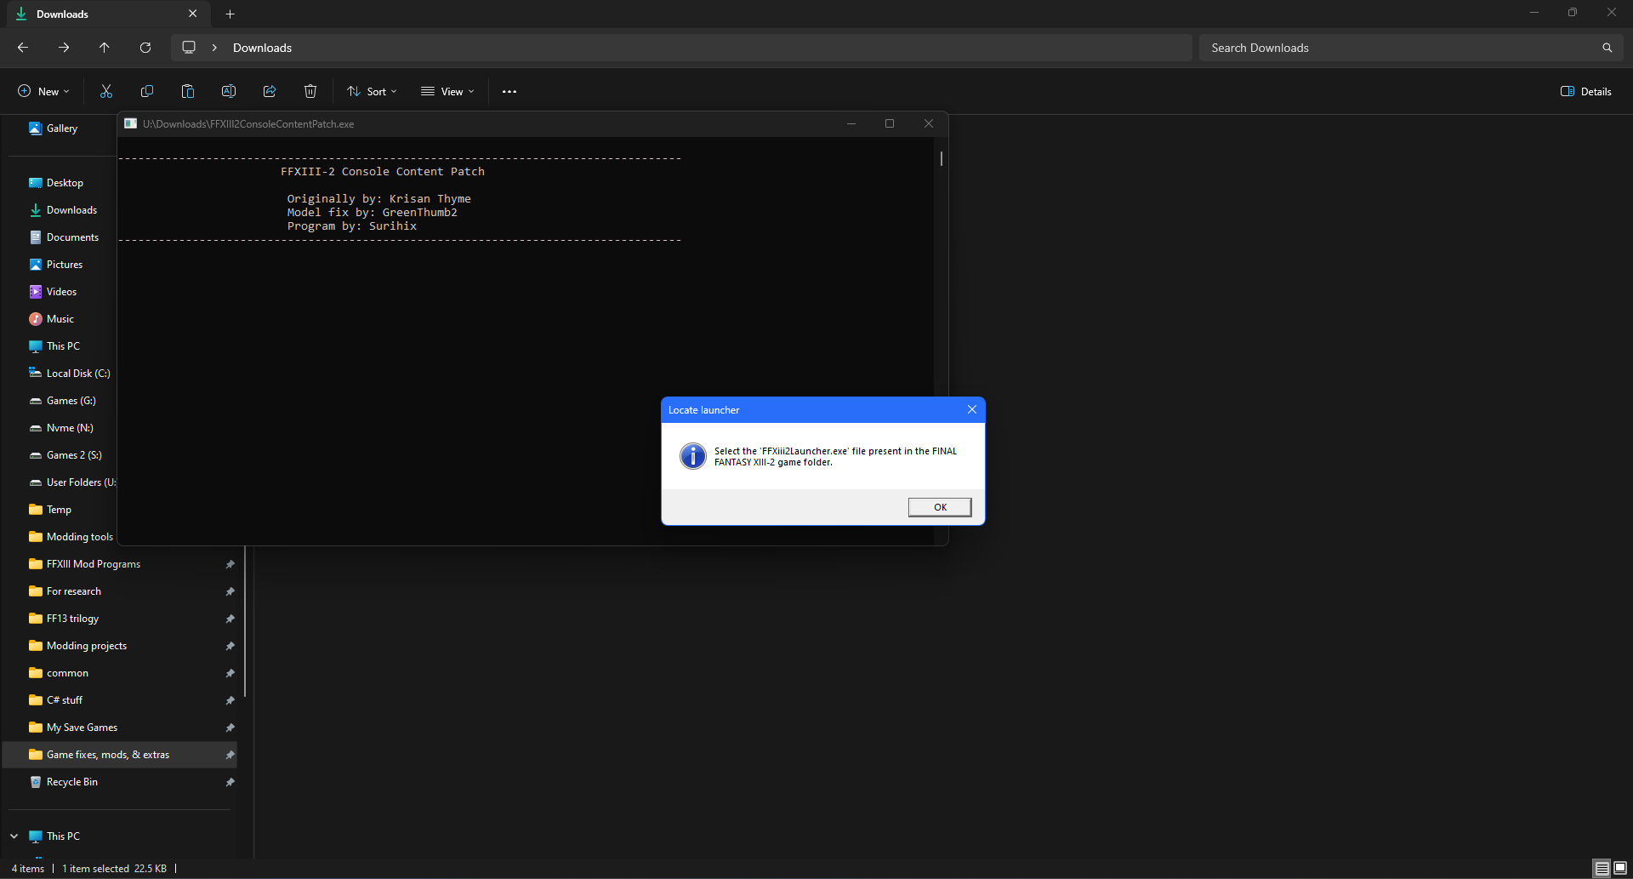Click pin icon next to My Save Games

click(230, 728)
